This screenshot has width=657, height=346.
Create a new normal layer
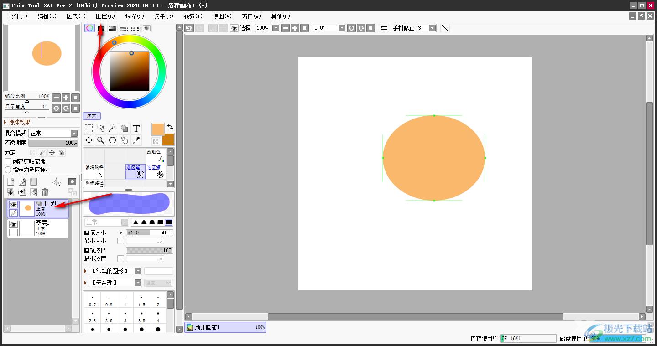click(11, 182)
